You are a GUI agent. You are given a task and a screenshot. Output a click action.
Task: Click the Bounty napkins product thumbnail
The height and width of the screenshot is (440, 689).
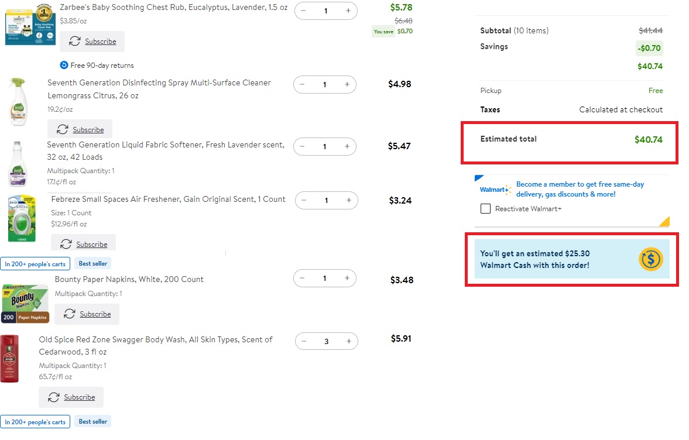pyautogui.click(x=25, y=304)
